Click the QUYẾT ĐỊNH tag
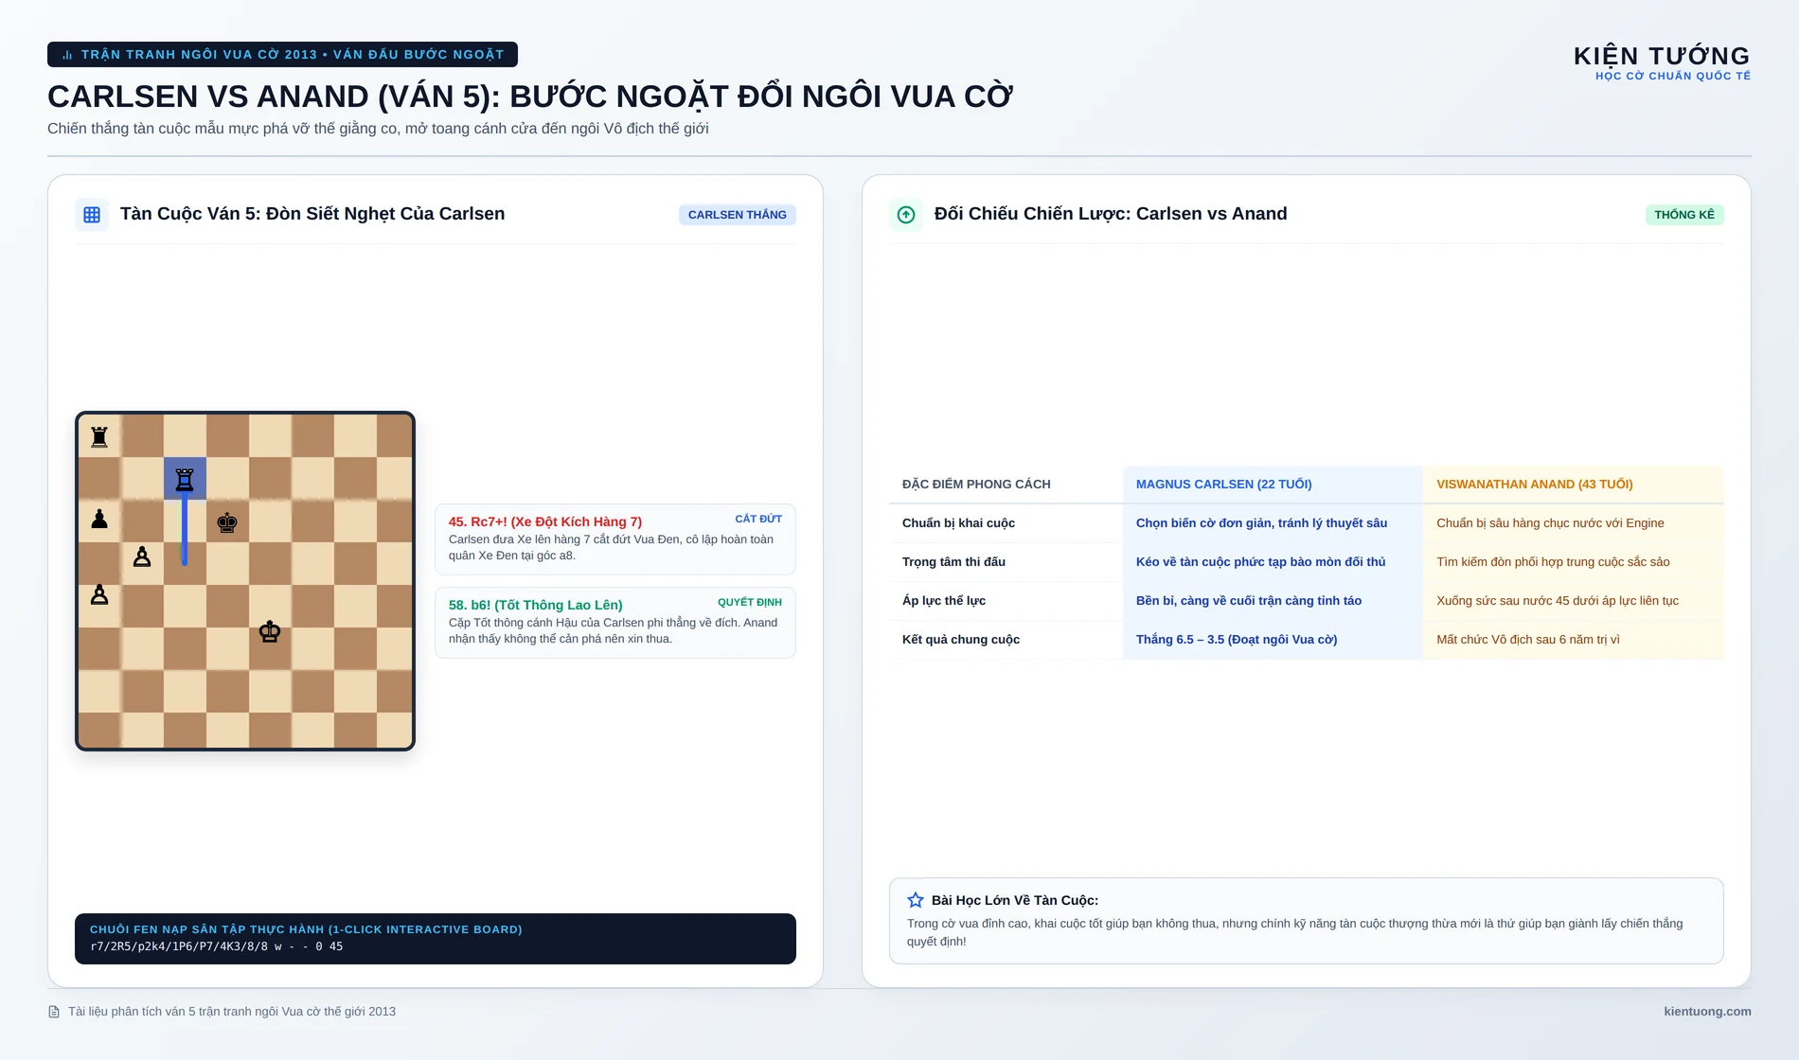 point(750,602)
